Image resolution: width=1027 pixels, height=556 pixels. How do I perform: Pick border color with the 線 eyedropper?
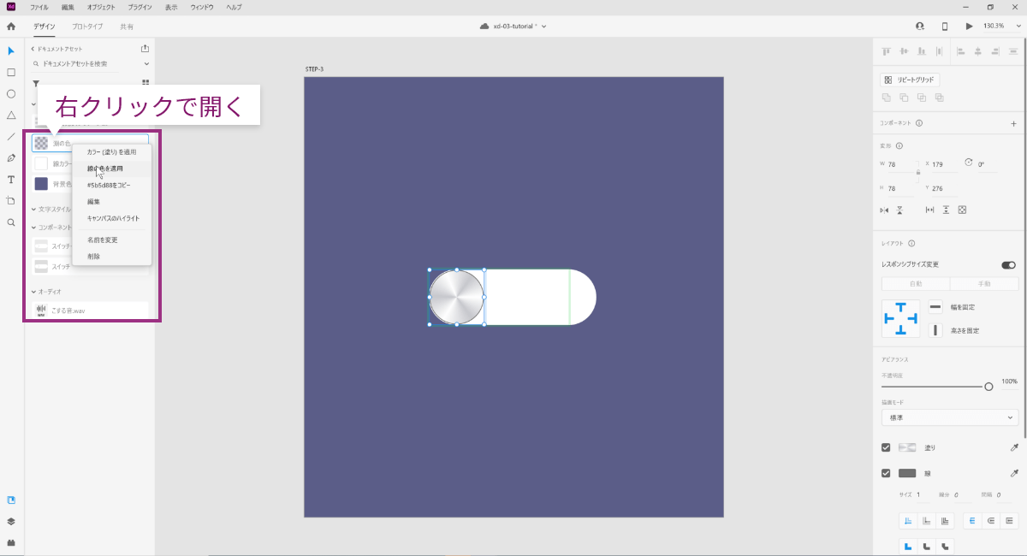1015,473
